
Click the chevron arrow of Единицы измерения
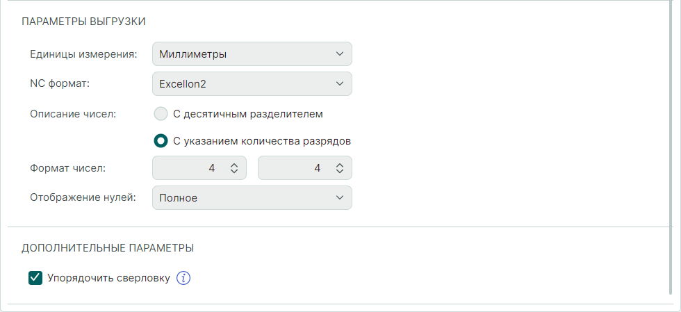(x=339, y=54)
